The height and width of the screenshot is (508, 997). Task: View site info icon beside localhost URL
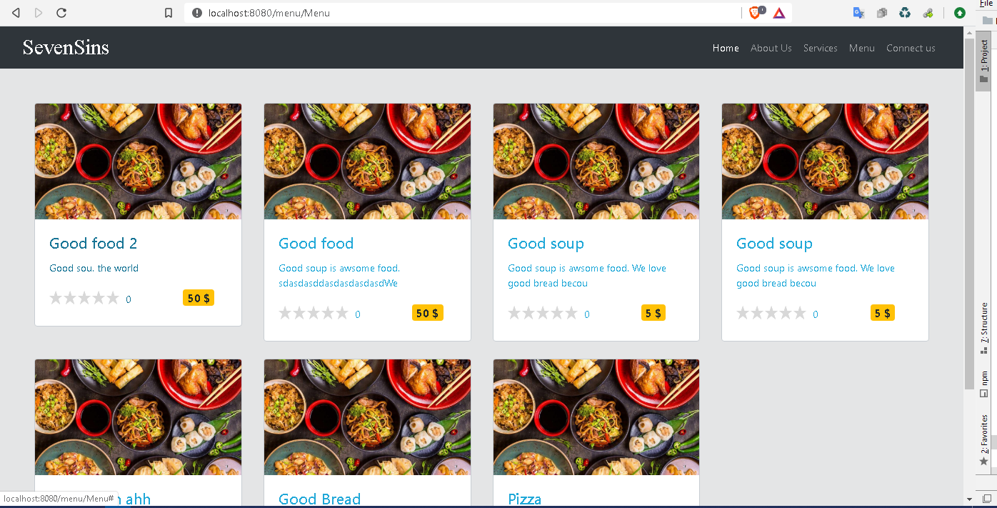(x=196, y=13)
